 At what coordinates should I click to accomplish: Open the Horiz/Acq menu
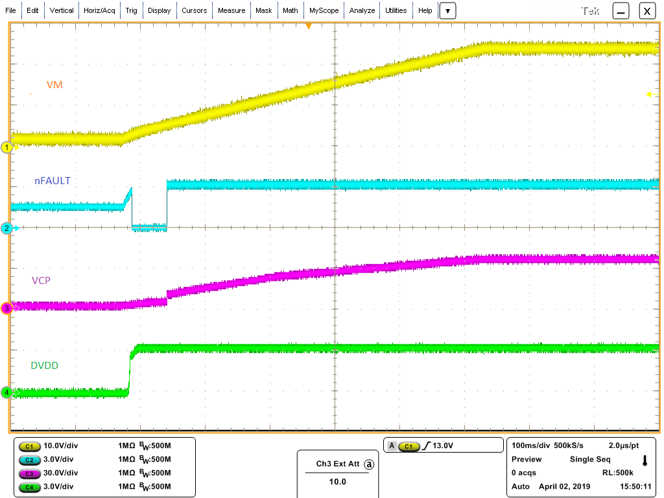(x=99, y=10)
